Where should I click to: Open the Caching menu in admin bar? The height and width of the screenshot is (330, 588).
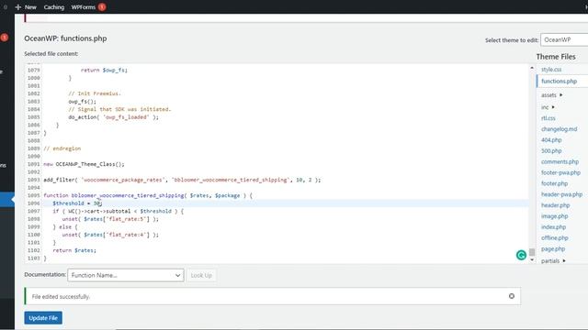[54, 7]
